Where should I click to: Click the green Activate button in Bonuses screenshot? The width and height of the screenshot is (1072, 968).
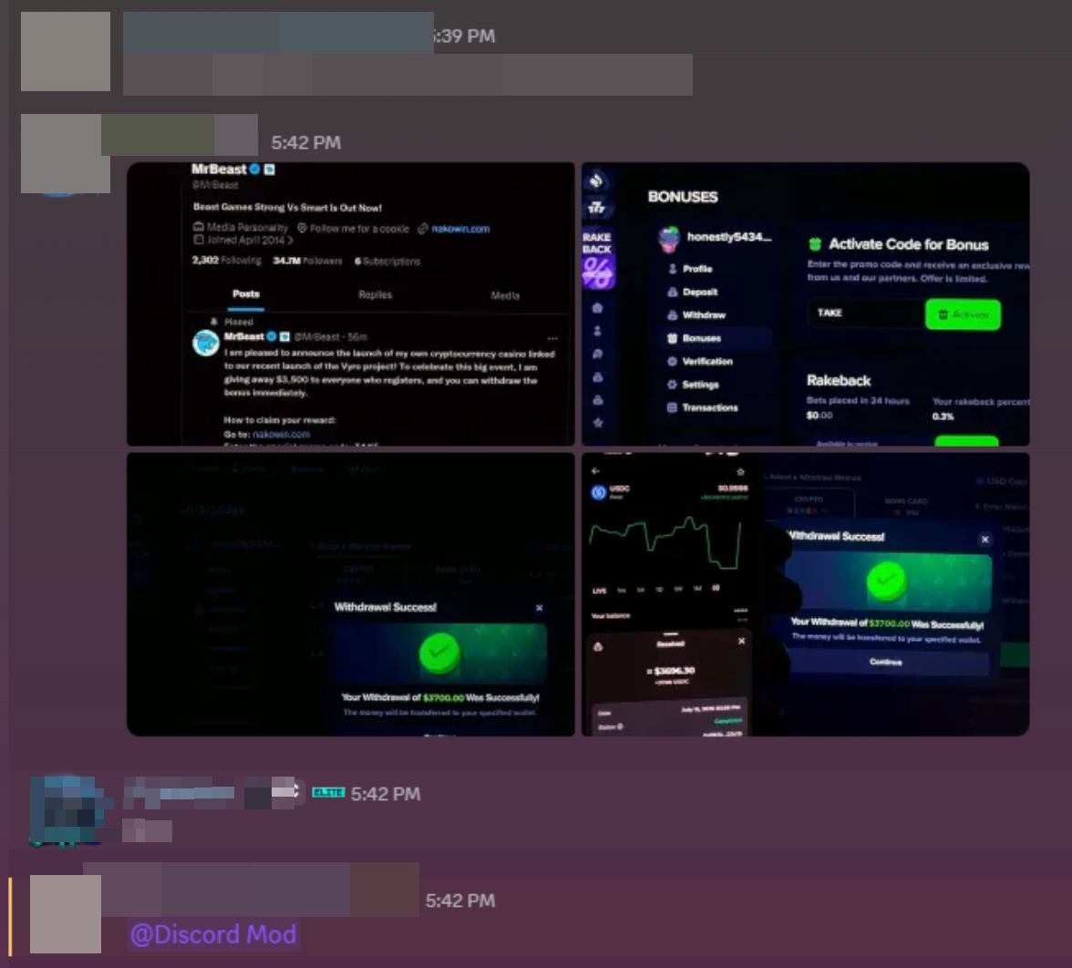963,314
